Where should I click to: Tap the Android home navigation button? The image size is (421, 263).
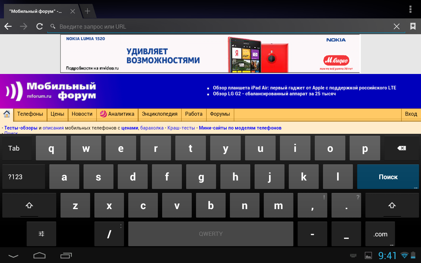(39, 255)
